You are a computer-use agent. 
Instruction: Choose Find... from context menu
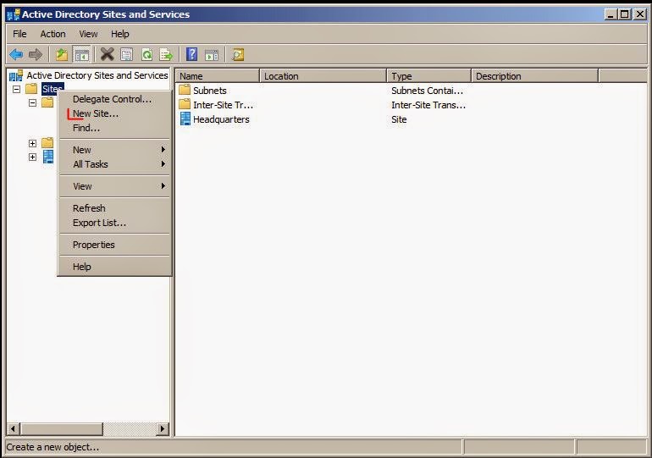pyautogui.click(x=114, y=128)
